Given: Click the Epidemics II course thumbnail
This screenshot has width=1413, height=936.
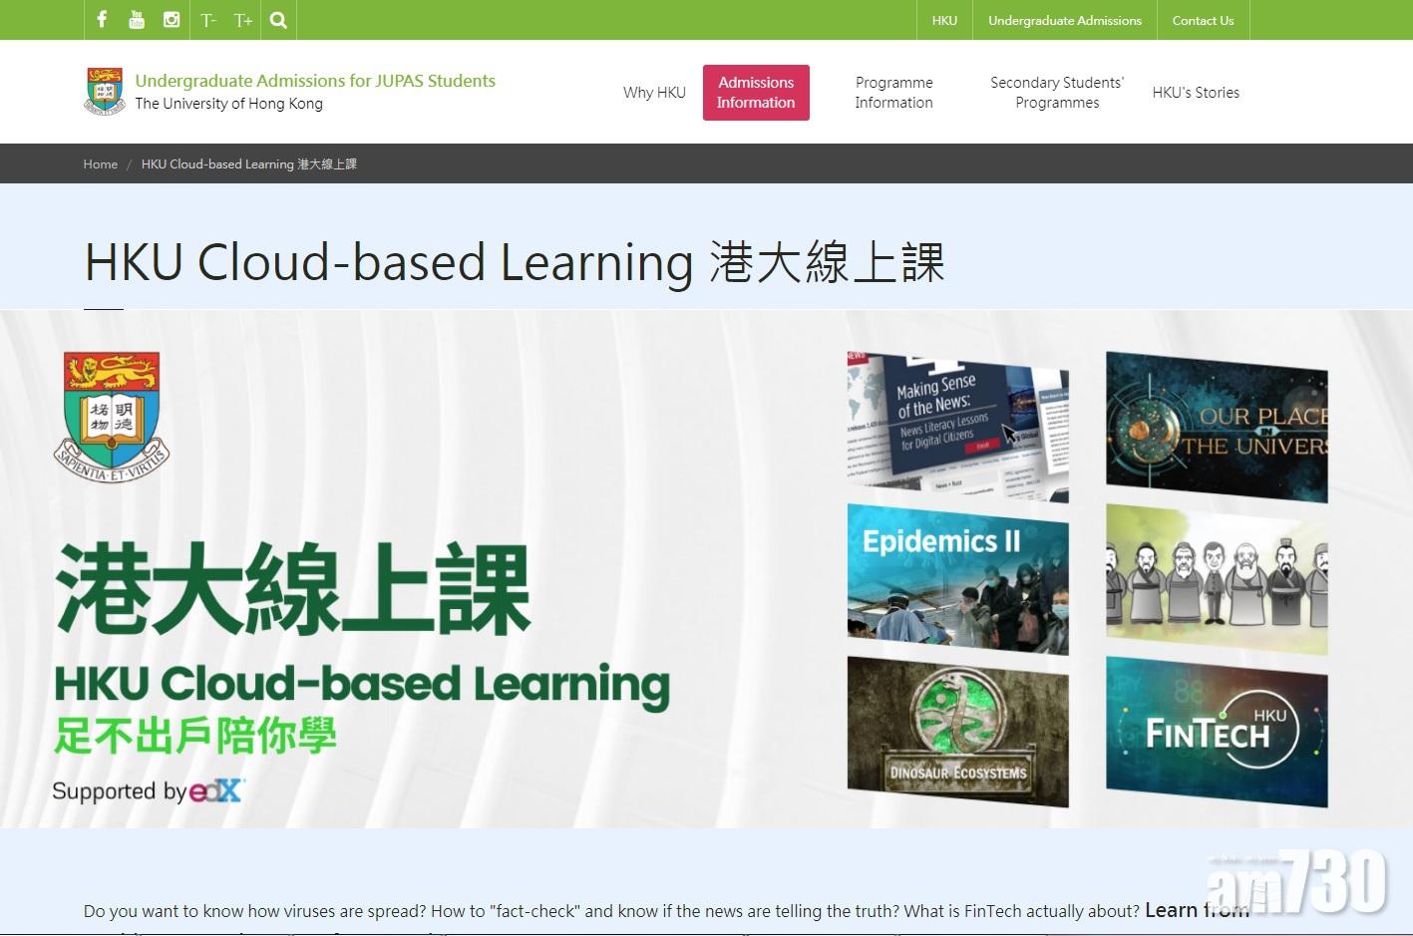Looking at the screenshot, I should coord(956,576).
